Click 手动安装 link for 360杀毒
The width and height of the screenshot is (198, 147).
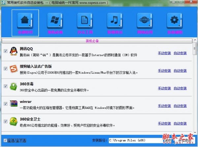[x=164, y=88]
